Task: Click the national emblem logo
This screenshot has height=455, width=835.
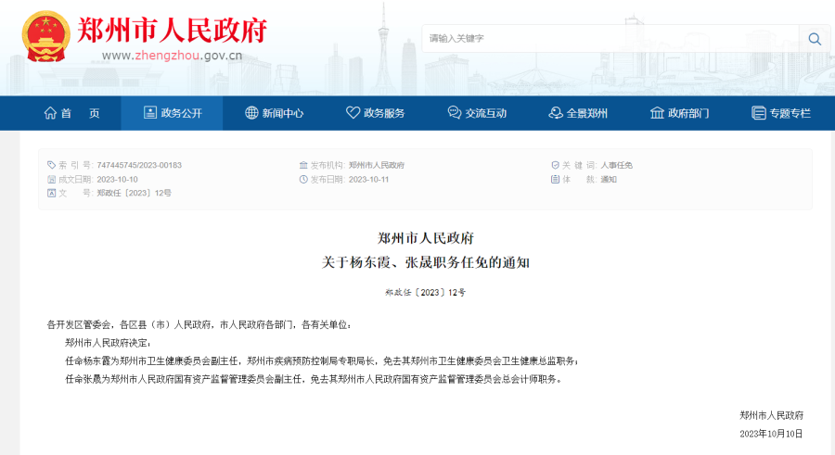Action: tap(46, 38)
